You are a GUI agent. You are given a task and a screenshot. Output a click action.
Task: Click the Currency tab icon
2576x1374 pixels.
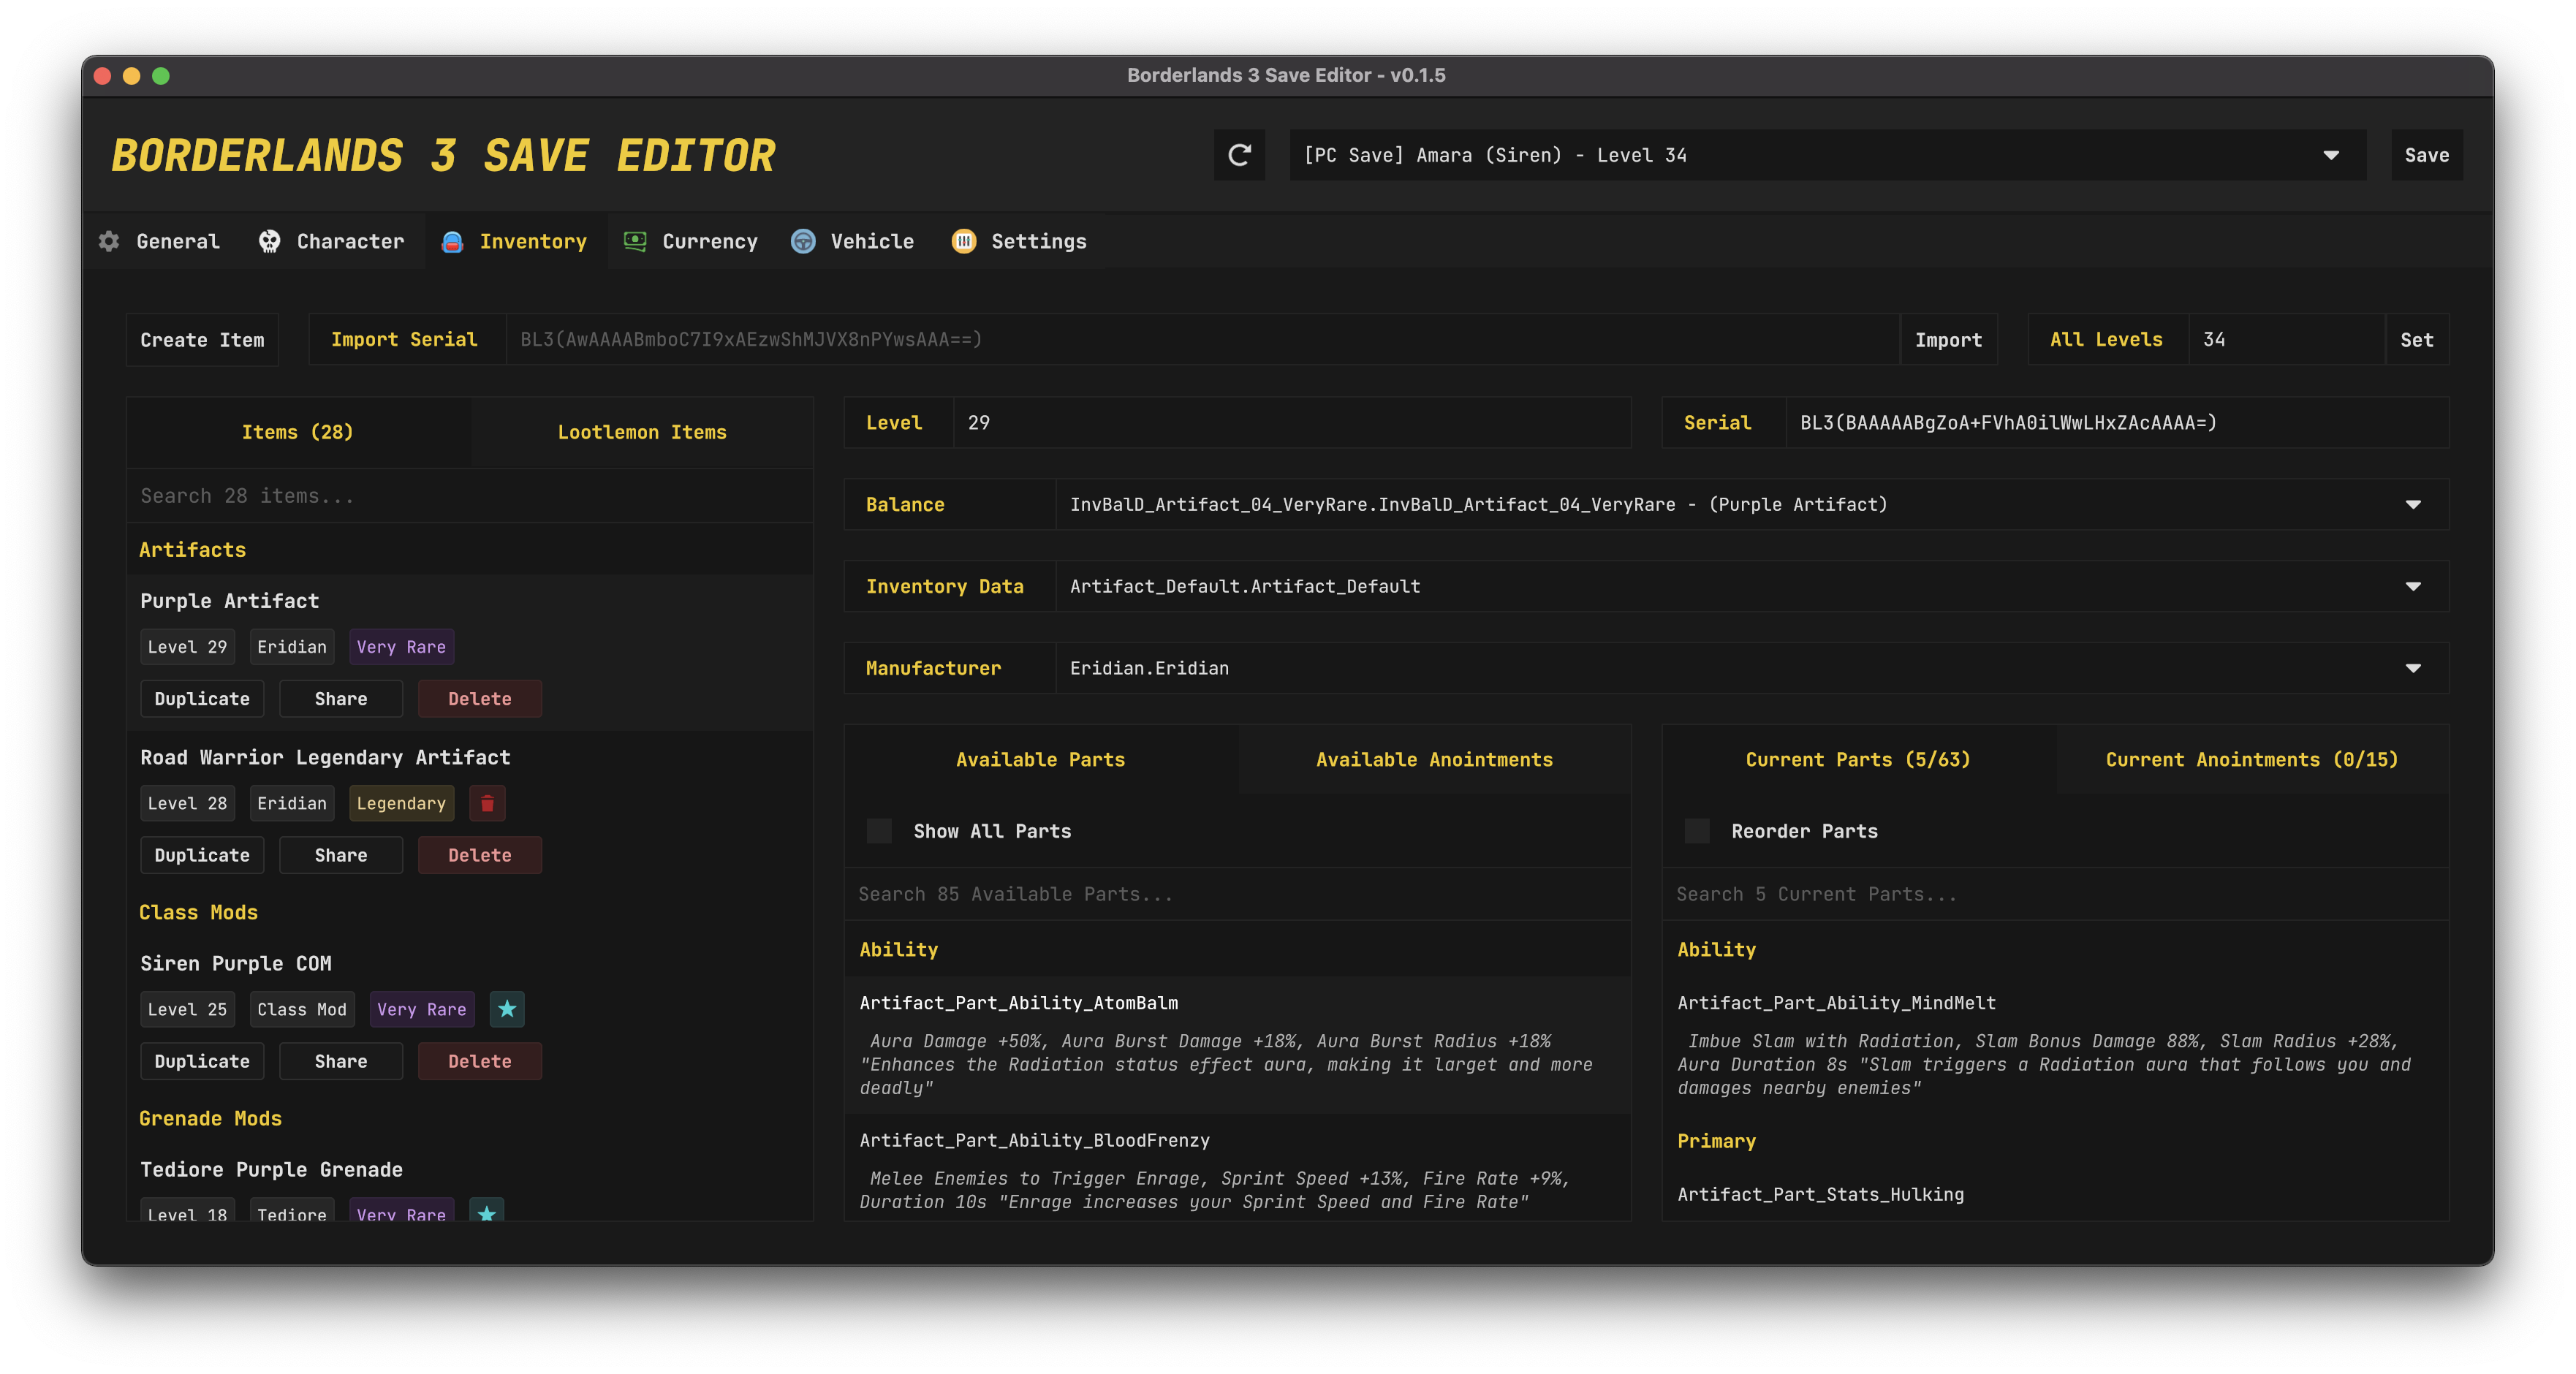tap(634, 240)
